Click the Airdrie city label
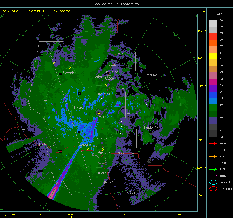The image size is (233, 218). 102,138
